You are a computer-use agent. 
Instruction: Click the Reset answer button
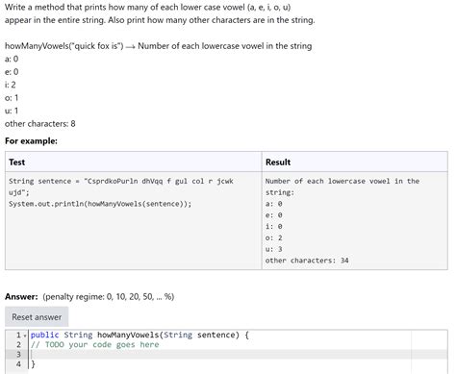click(37, 317)
